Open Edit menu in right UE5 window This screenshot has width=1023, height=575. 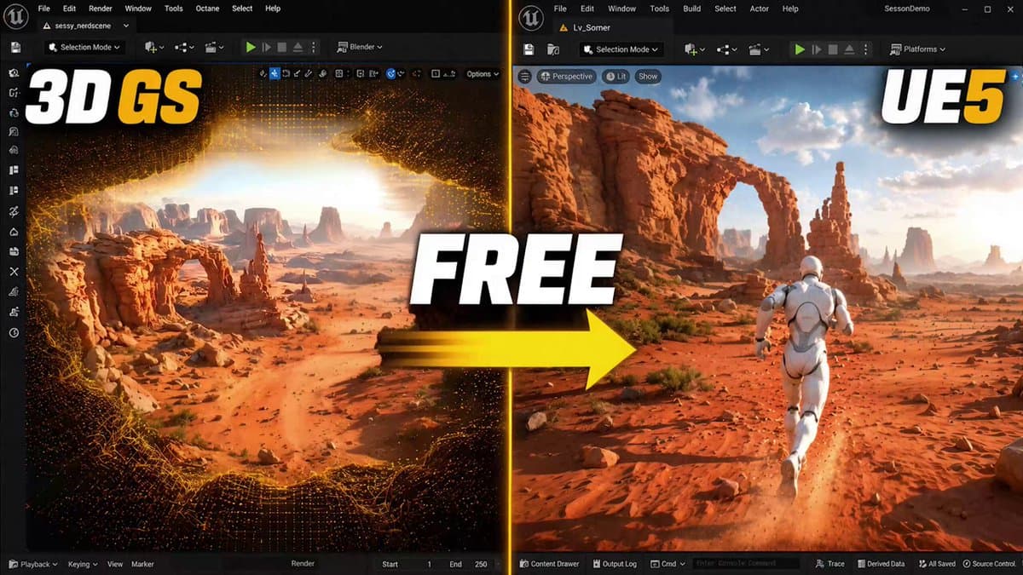point(588,9)
